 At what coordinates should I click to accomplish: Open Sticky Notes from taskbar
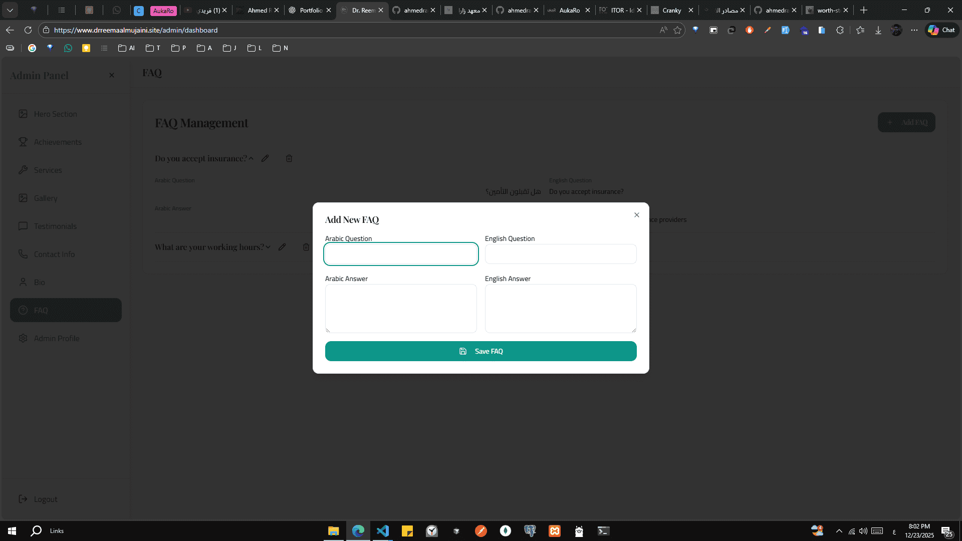[407, 531]
